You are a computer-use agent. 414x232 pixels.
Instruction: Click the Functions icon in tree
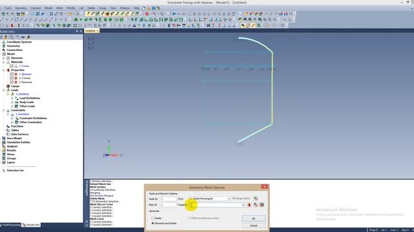coord(8,126)
